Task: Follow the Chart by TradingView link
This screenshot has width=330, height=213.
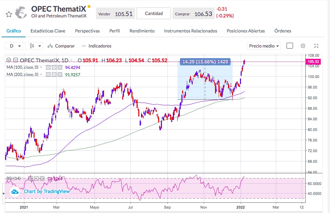Action: coord(47,191)
